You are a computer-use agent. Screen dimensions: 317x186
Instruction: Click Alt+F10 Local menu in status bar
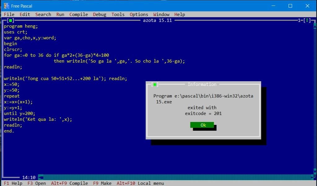click(x=140, y=184)
